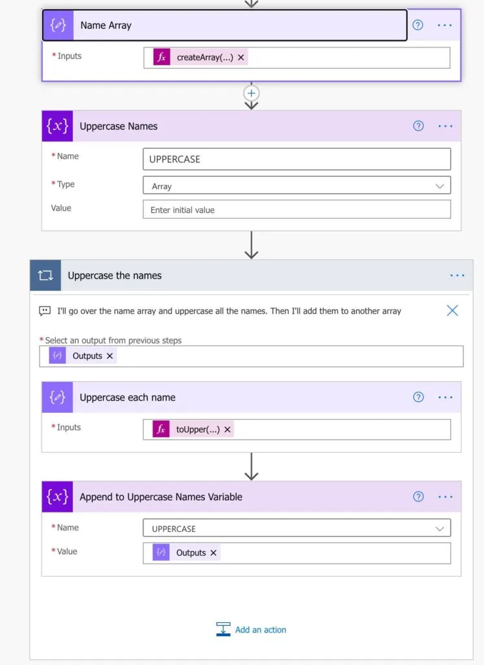484x665 pixels.
Task: Remove Outputs token from loop input
Action: tap(110, 356)
